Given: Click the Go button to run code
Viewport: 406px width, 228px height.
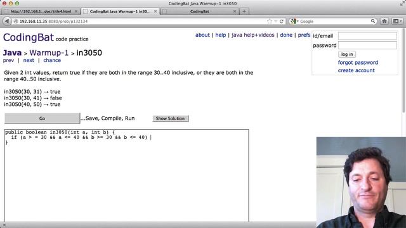Looking at the screenshot, I should coord(43,118).
